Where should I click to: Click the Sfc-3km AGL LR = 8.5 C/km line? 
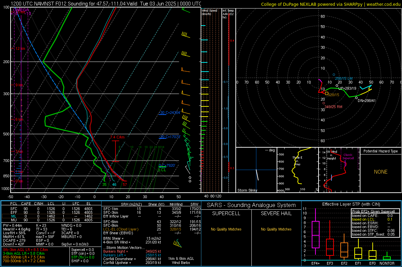[26, 250]
